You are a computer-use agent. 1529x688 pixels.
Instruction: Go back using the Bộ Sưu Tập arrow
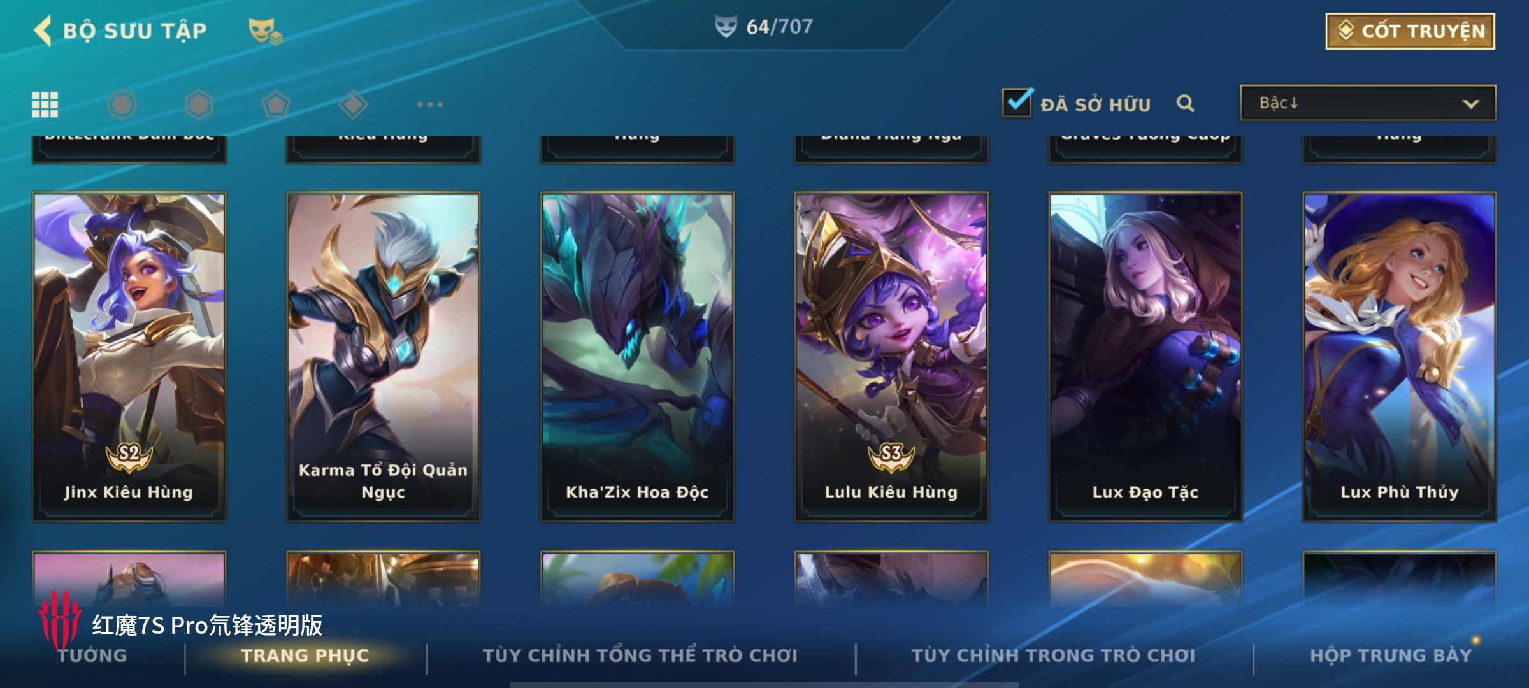43,31
